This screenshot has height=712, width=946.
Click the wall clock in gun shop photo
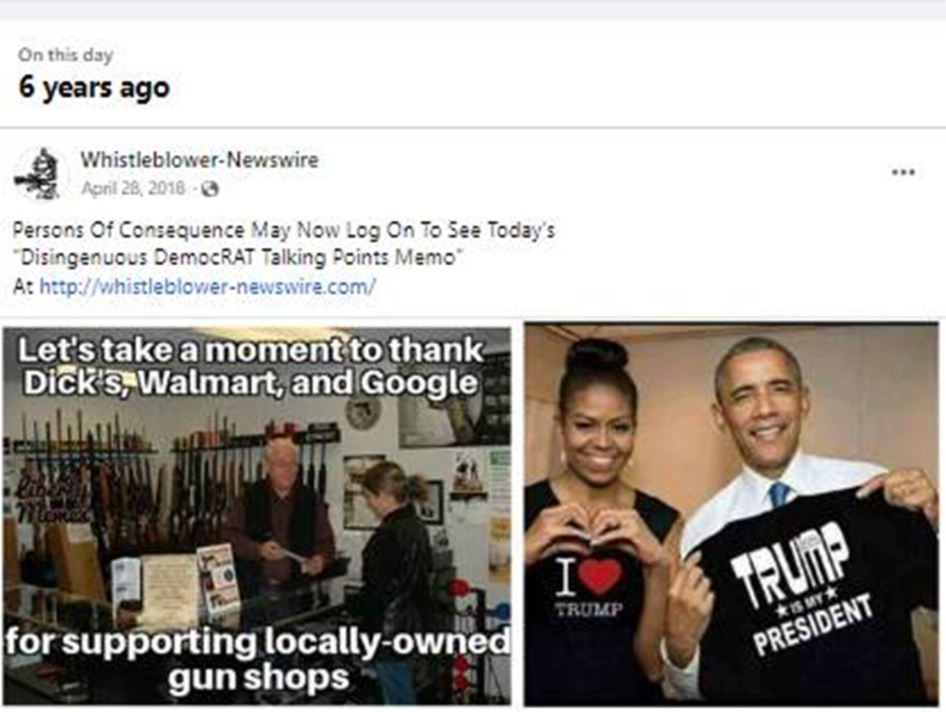click(363, 413)
